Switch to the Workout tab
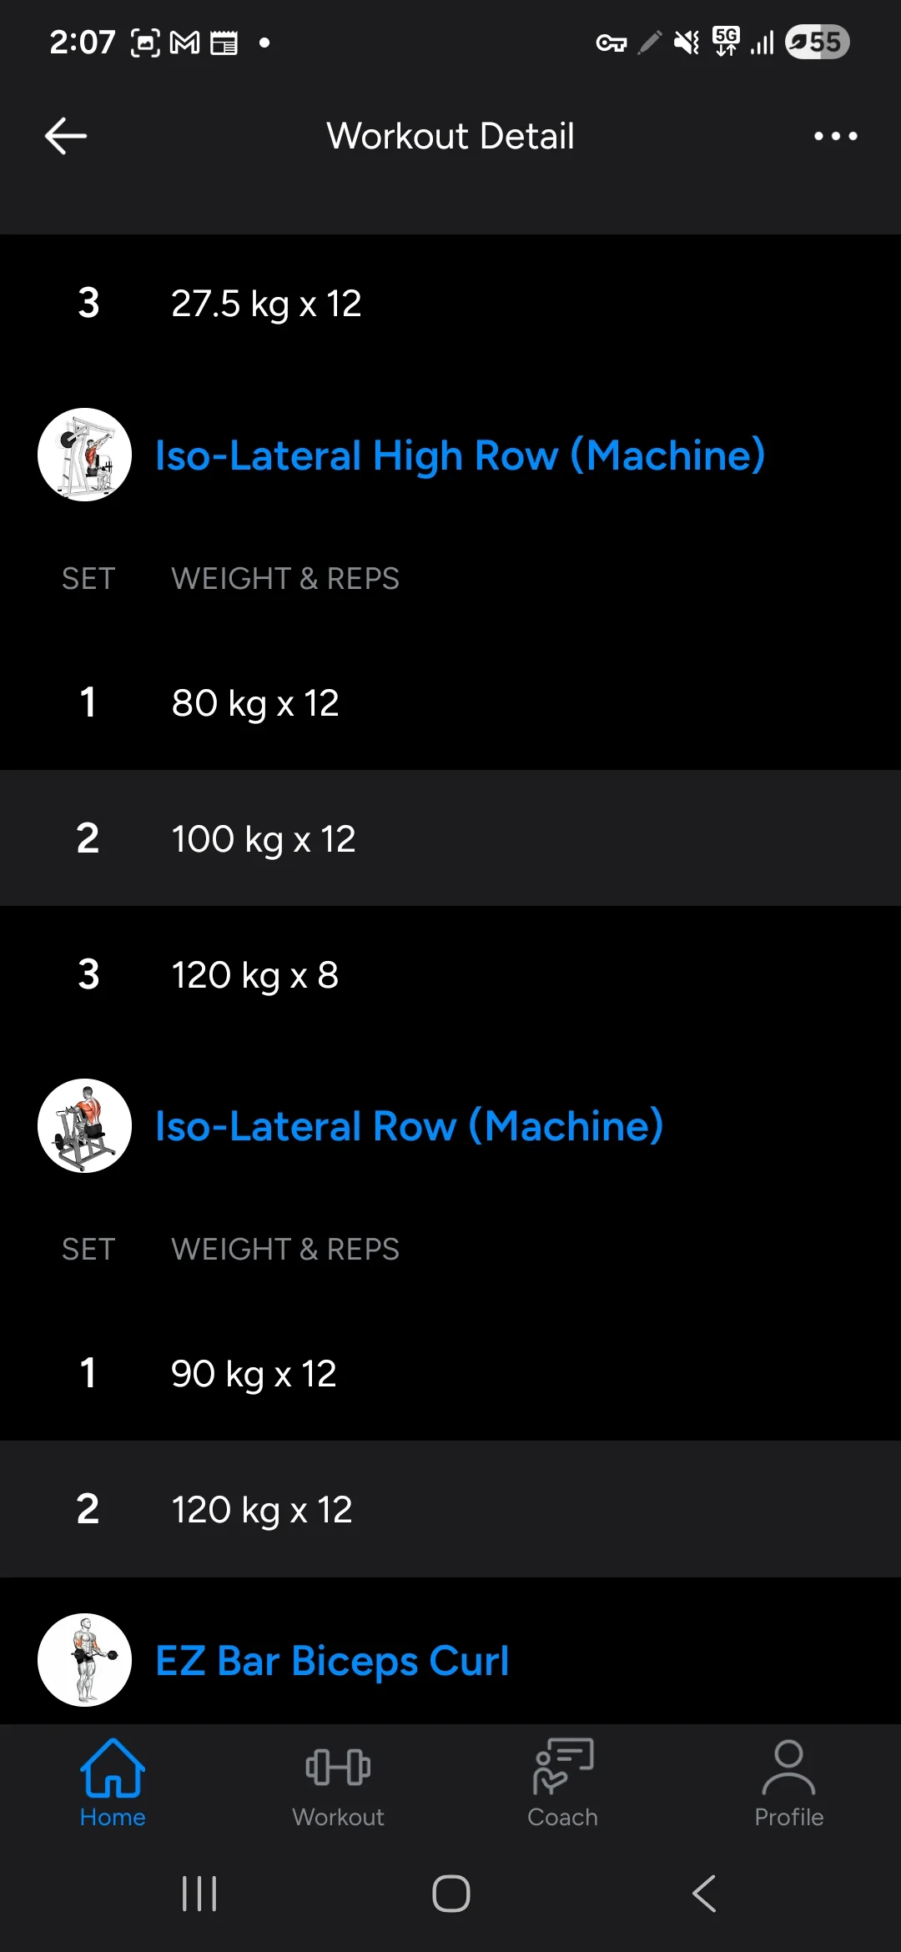Viewport: 901px width, 1952px height. (338, 1783)
